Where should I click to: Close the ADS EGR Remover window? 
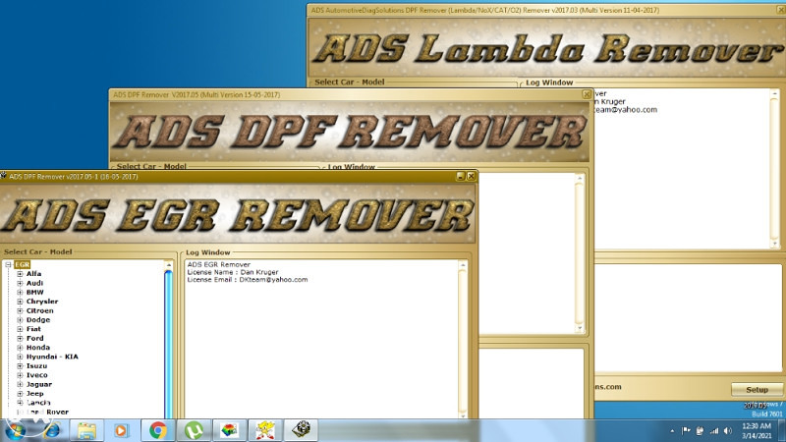(x=472, y=177)
